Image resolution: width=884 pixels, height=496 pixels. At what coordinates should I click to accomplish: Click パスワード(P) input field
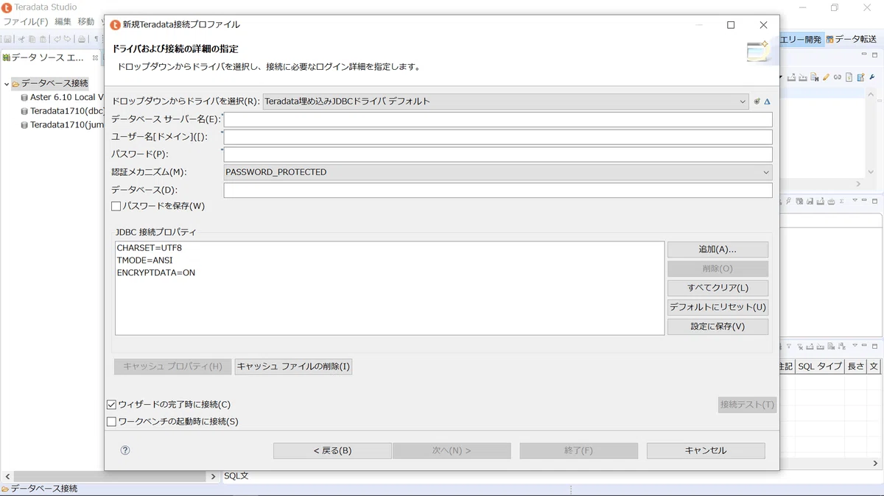click(x=498, y=155)
